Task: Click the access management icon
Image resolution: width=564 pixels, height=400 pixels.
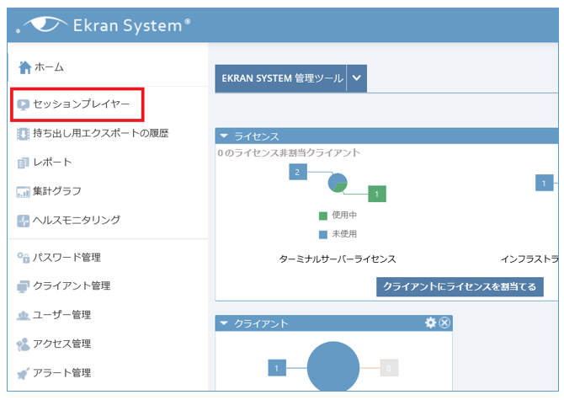Action: [x=24, y=344]
